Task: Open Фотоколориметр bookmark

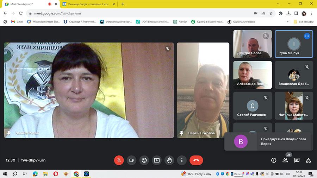Action: [x=116, y=21]
